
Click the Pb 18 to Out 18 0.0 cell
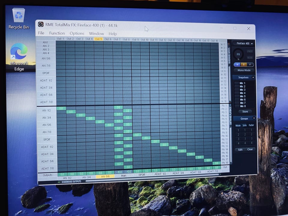[217, 163]
